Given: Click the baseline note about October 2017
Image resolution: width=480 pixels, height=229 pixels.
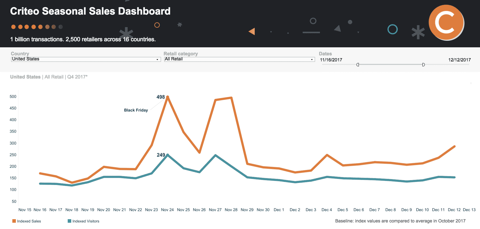Looking at the screenshot, I should click(400, 221).
